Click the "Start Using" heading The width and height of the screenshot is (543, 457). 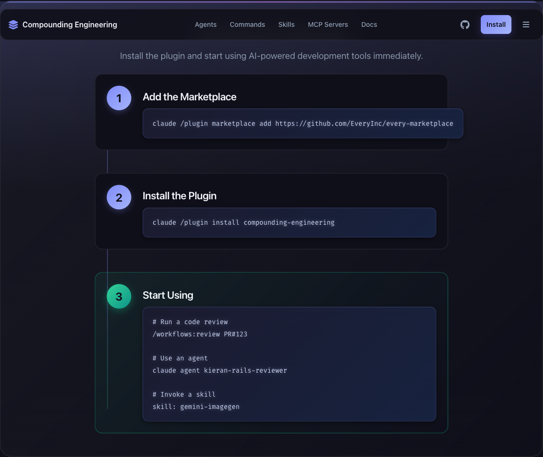point(168,295)
